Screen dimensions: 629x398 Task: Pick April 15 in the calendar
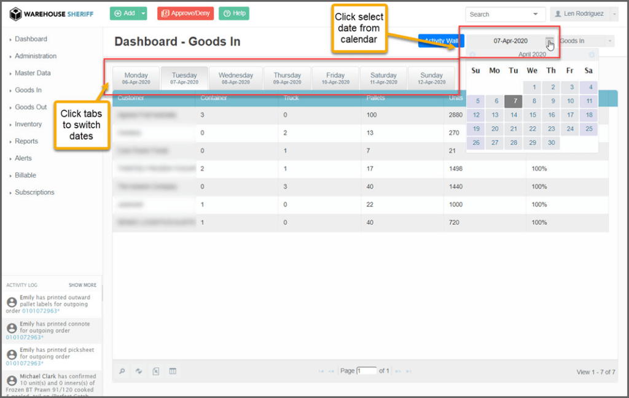coord(533,115)
